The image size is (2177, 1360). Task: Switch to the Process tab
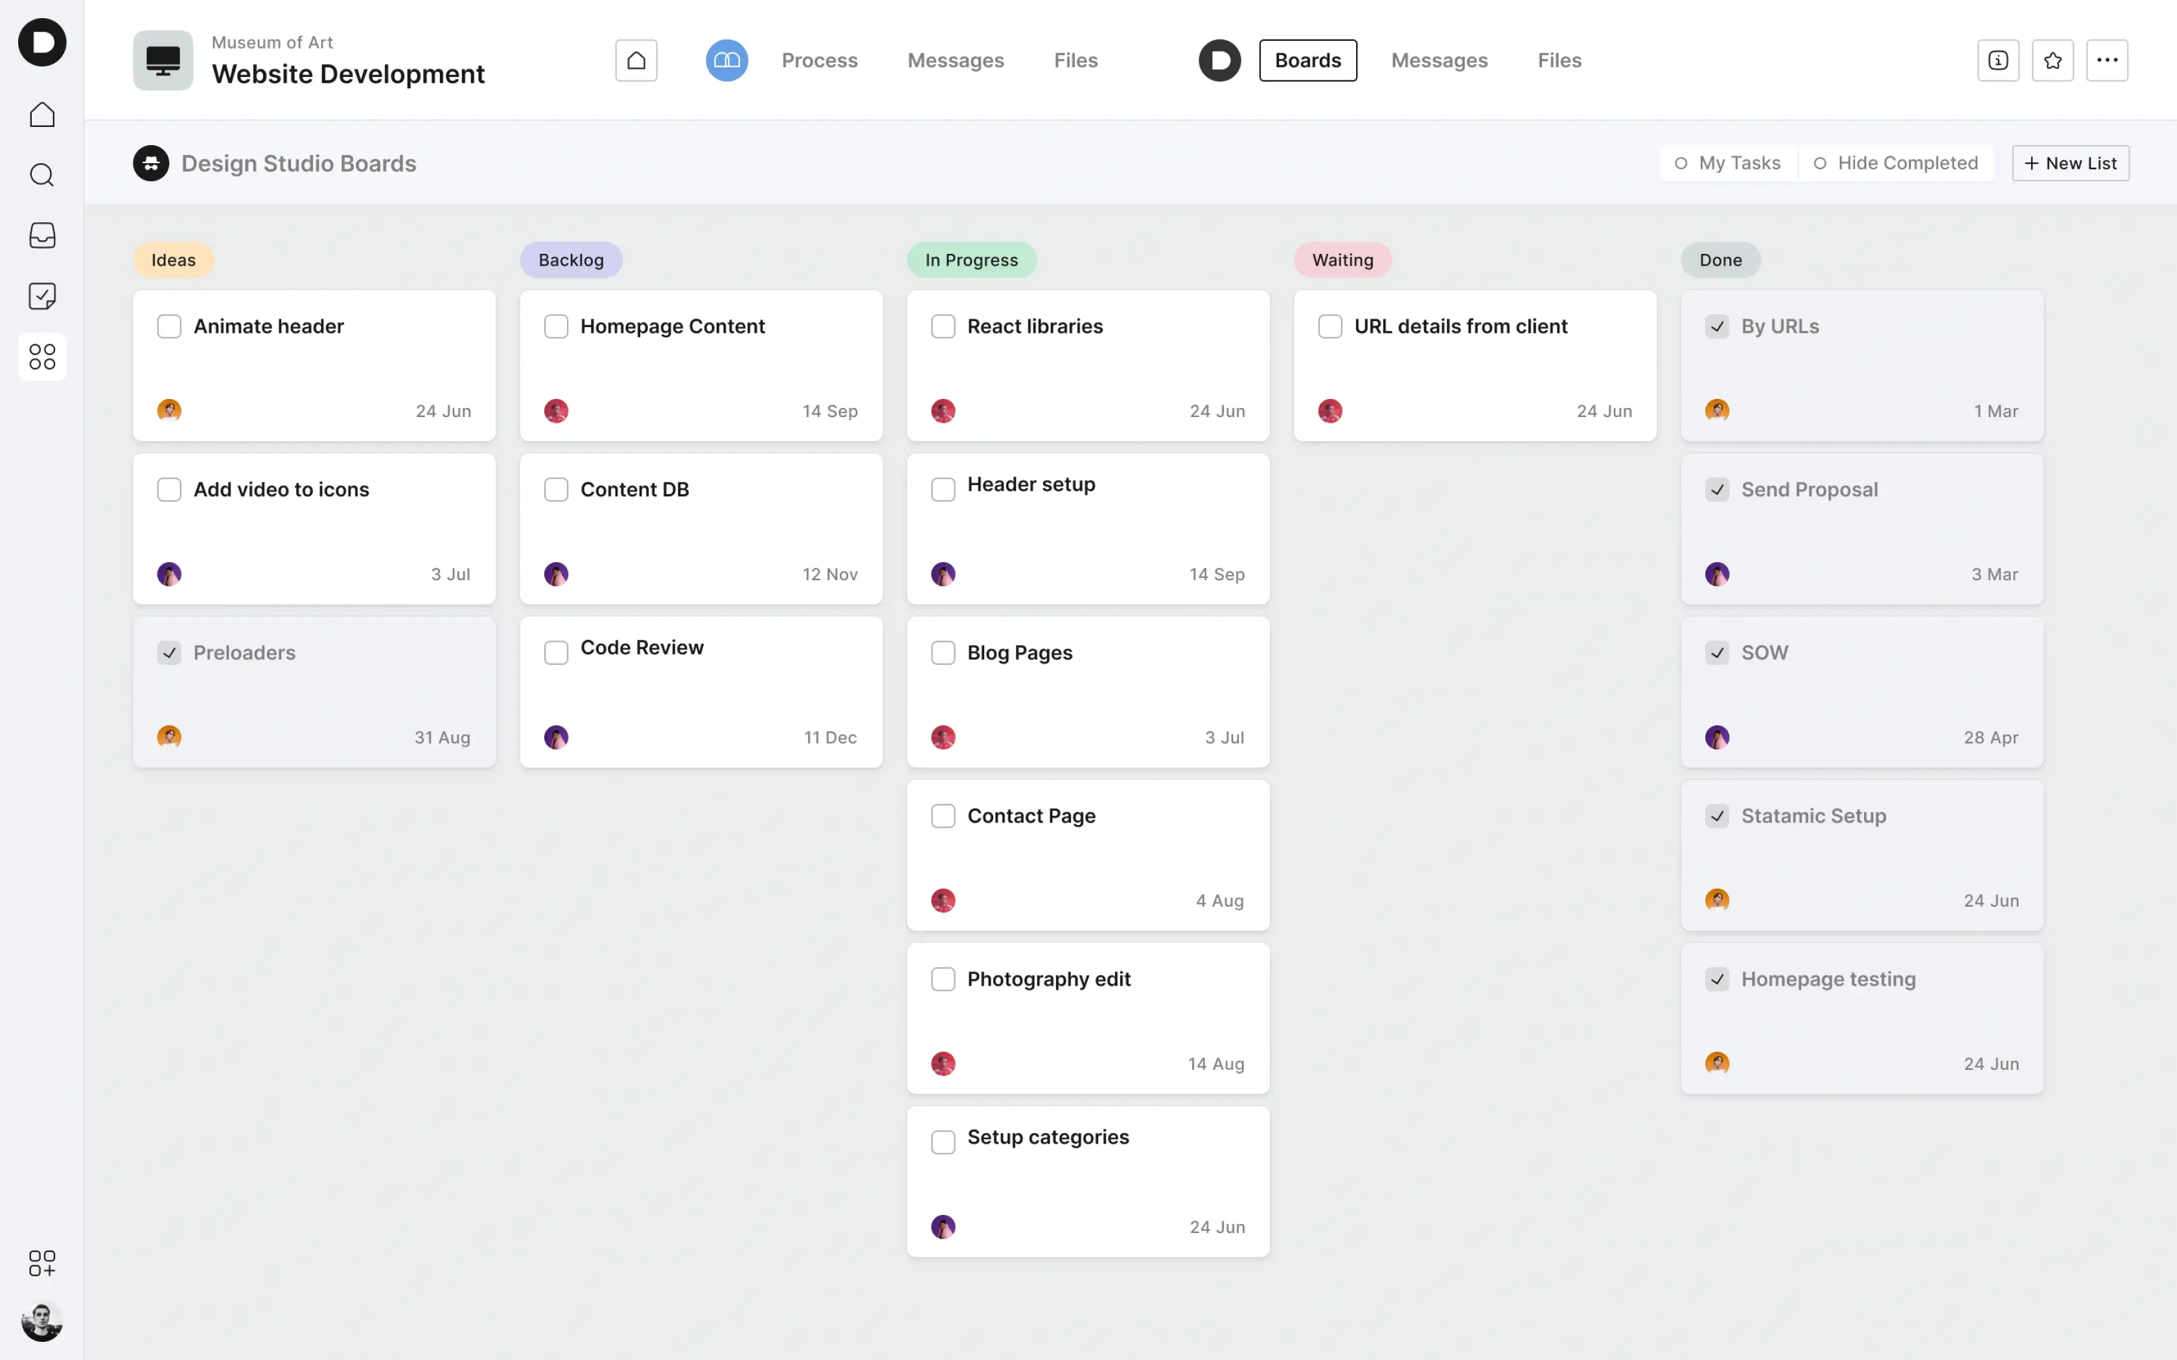coord(818,60)
